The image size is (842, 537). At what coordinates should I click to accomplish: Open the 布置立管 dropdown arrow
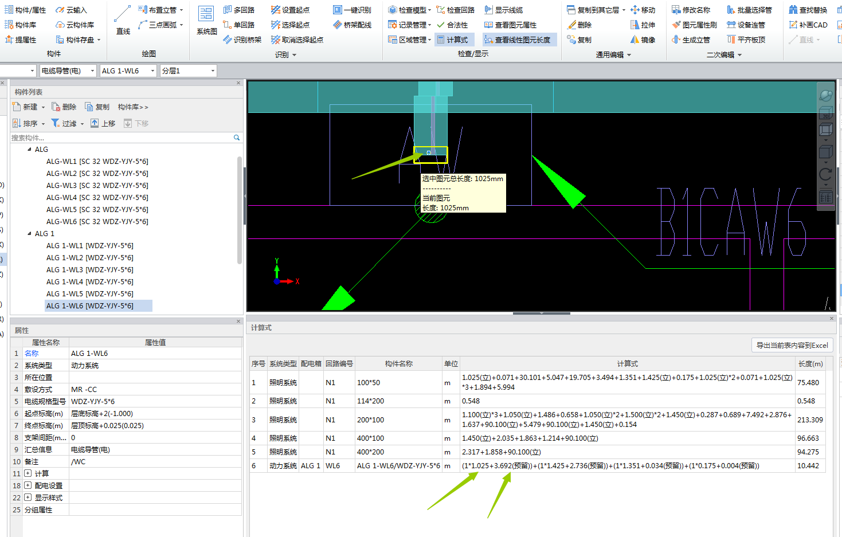(181, 10)
